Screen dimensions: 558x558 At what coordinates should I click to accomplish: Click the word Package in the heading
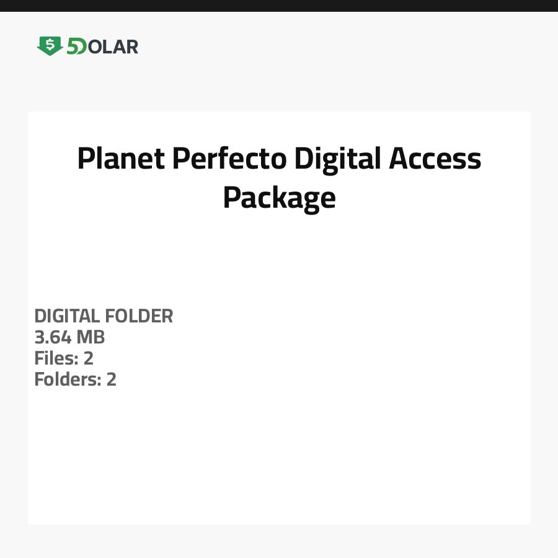coord(279,199)
